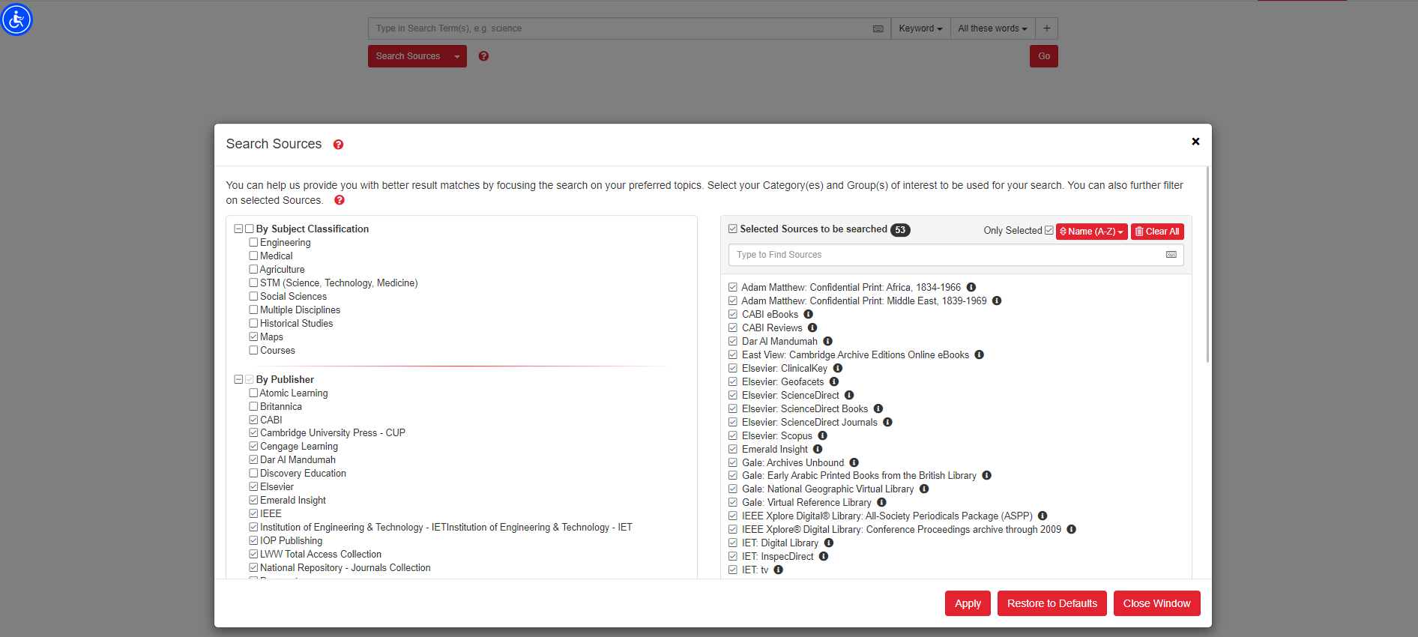Click Restore to Defaults button
This screenshot has width=1418, height=637.
pyautogui.click(x=1052, y=603)
